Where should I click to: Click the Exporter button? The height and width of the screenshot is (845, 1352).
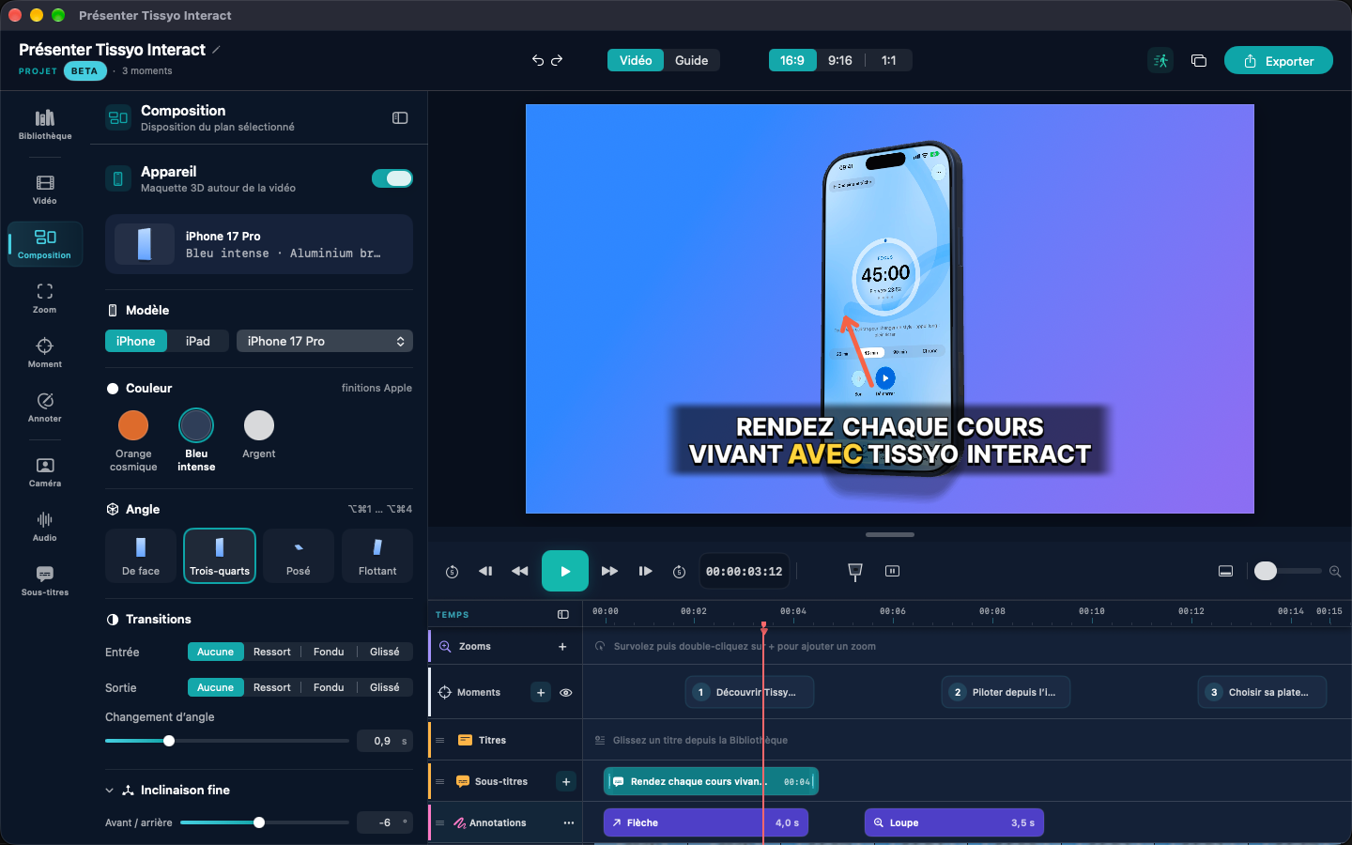(1279, 60)
